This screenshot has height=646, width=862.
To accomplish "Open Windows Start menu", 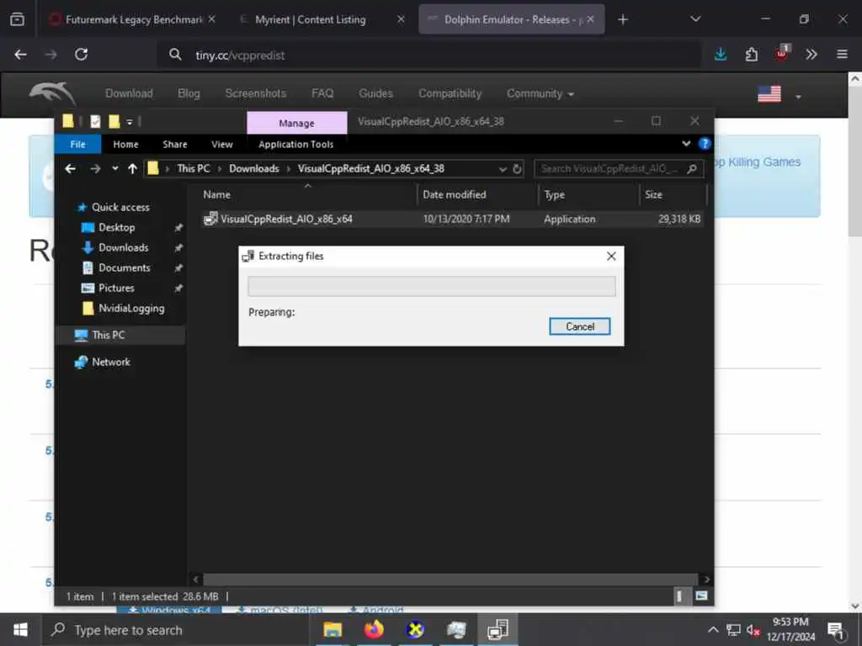I will coord(20,629).
